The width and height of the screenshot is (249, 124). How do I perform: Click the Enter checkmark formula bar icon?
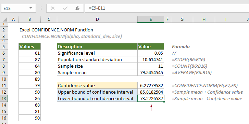click(65, 8)
